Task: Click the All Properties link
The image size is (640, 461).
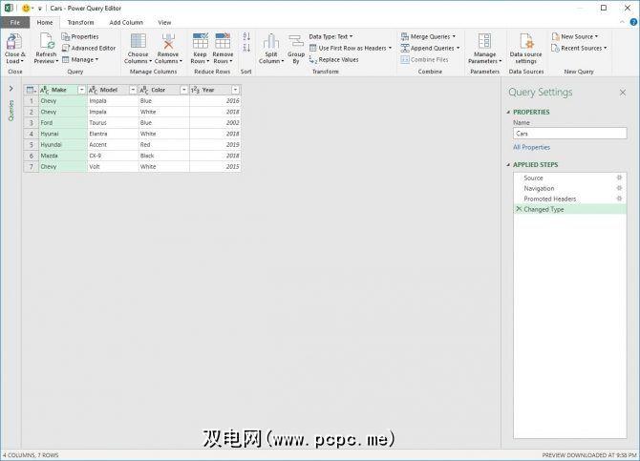Action: [x=531, y=147]
